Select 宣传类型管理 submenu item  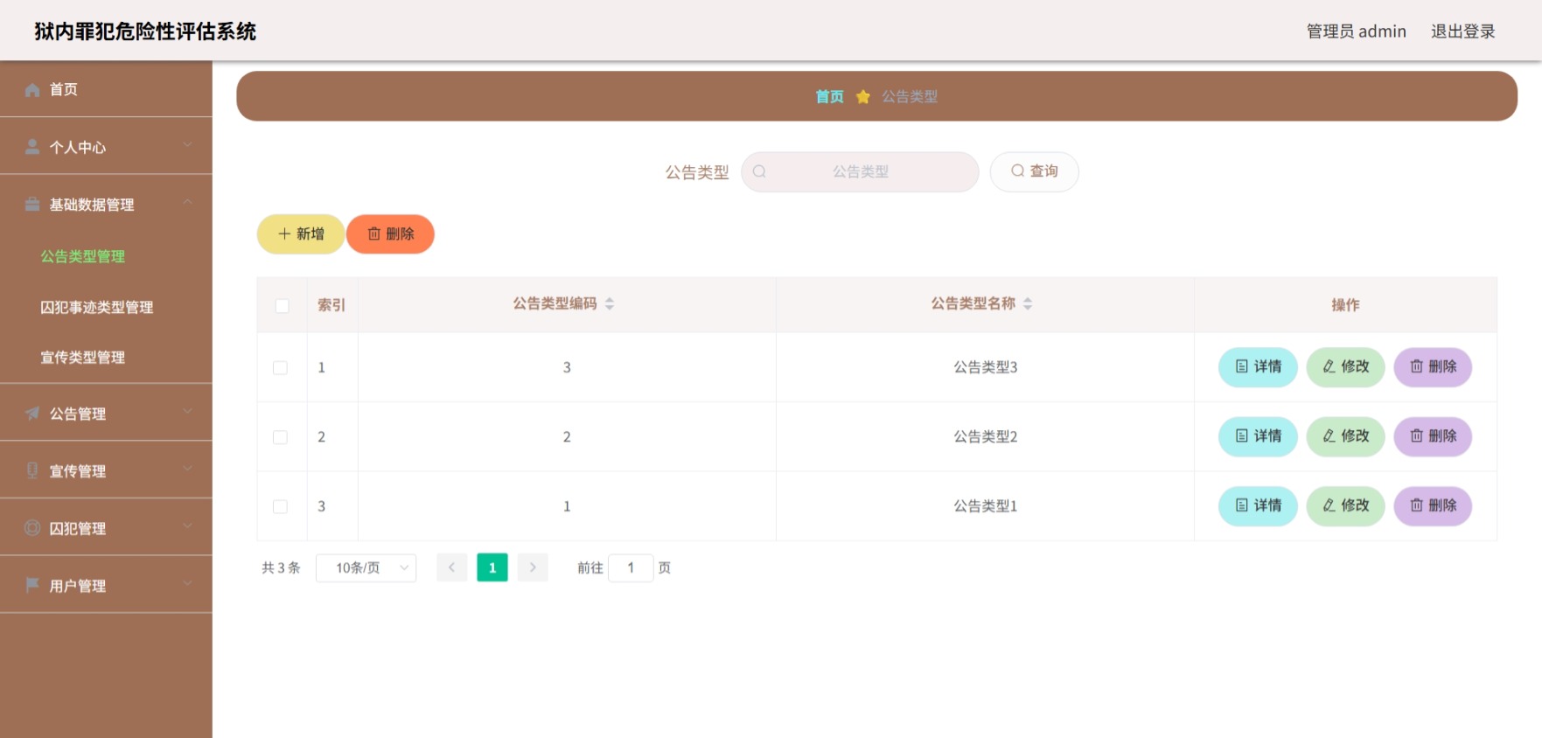tap(82, 357)
